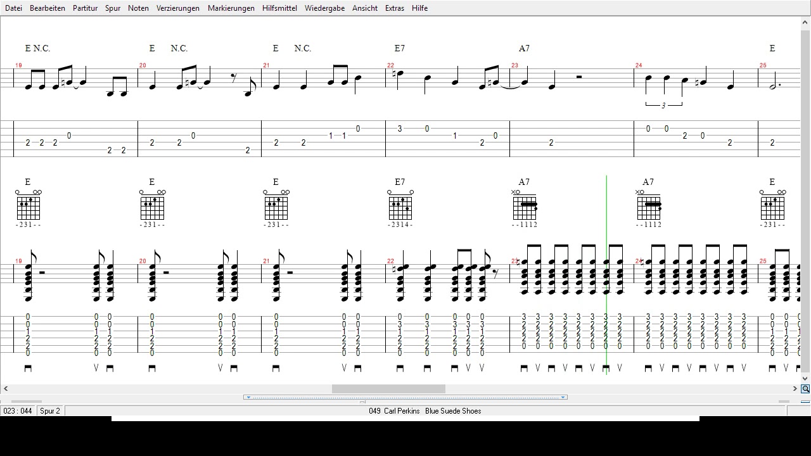Open the Markierungen menu
The image size is (811, 456).
point(231,8)
